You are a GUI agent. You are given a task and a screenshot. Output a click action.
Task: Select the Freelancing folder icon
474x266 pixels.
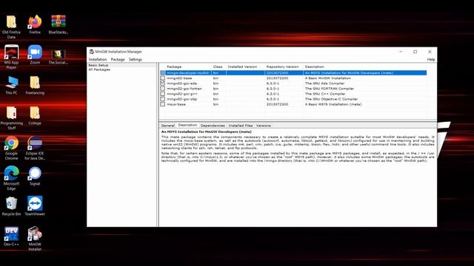pyautogui.click(x=35, y=83)
